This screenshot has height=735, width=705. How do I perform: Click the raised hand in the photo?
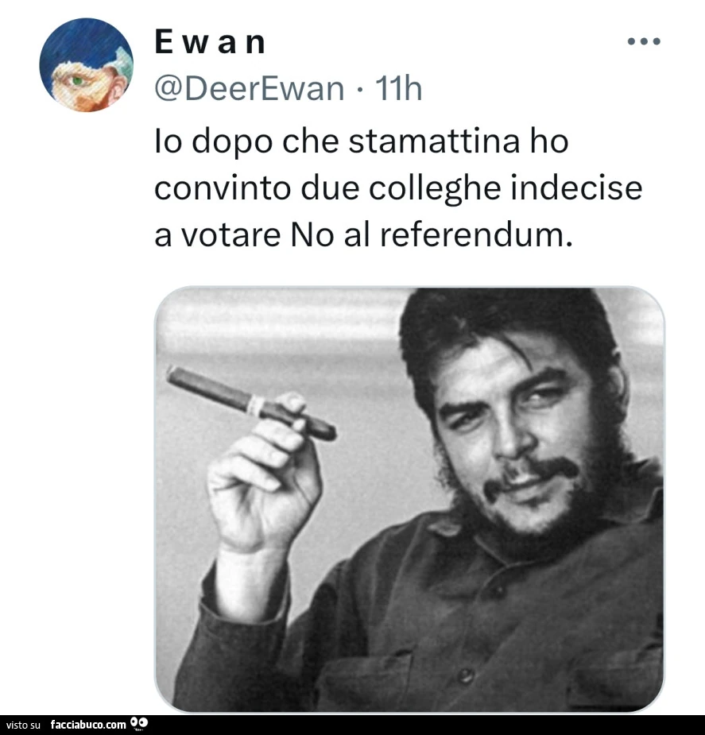pyautogui.click(x=263, y=474)
